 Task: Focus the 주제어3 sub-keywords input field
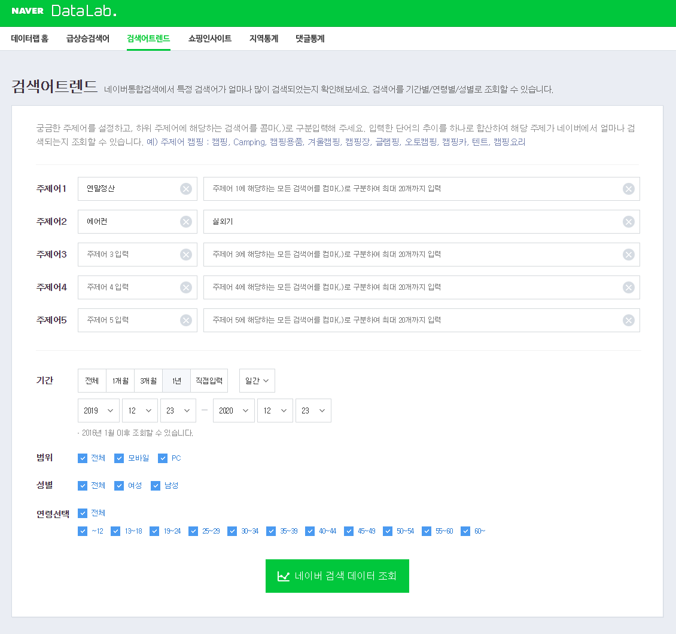coord(422,255)
